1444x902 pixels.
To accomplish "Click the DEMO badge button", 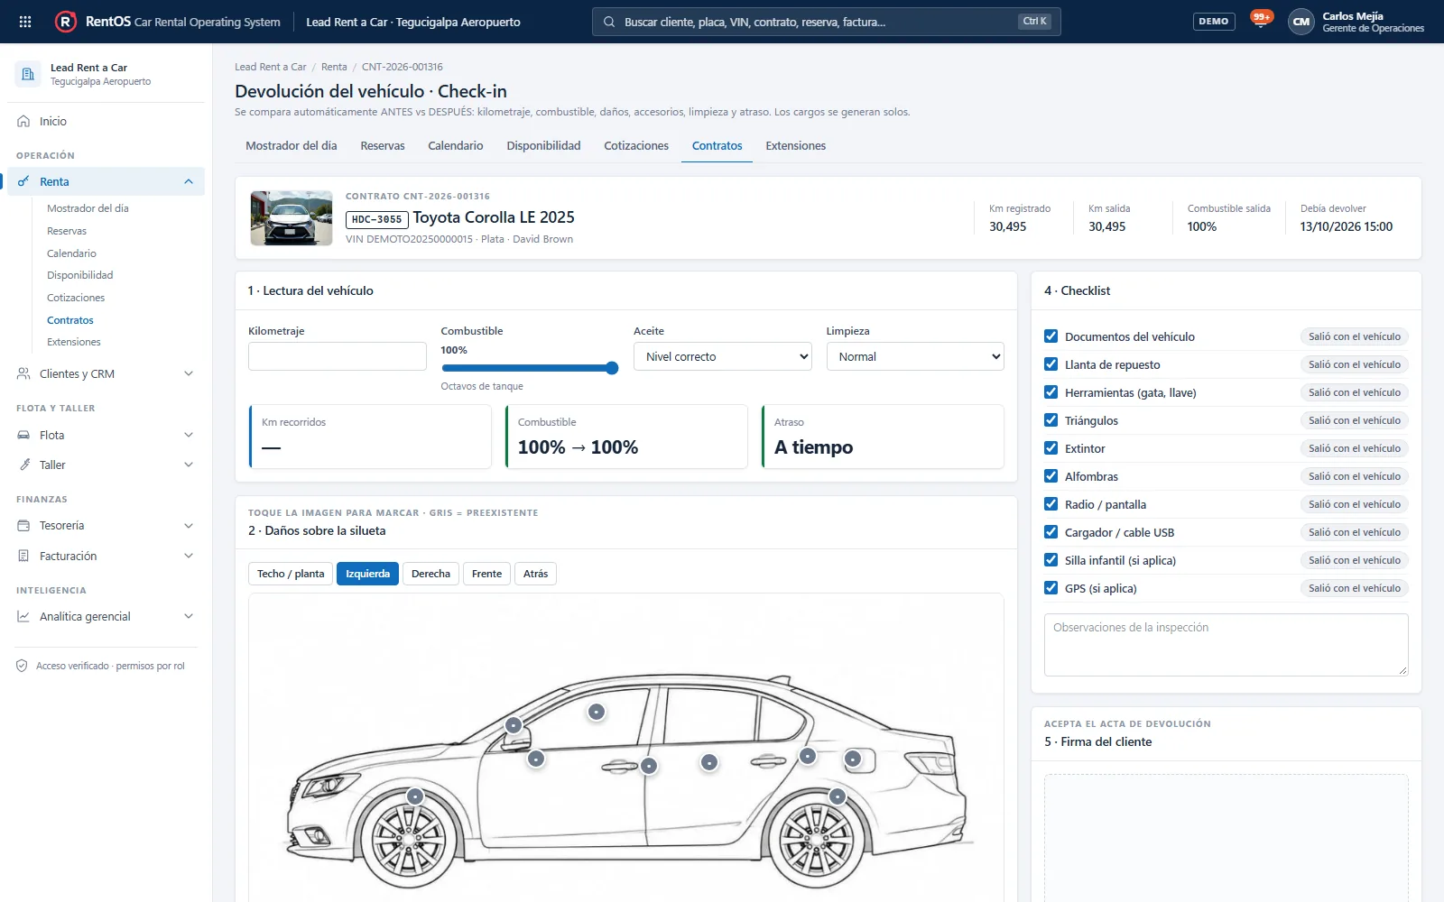I will point(1214,22).
